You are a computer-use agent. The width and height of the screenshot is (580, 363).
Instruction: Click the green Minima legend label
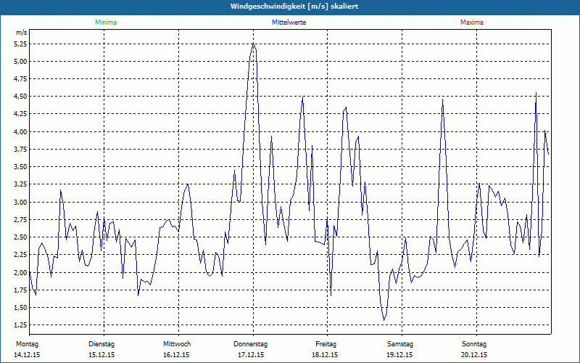click(x=106, y=23)
